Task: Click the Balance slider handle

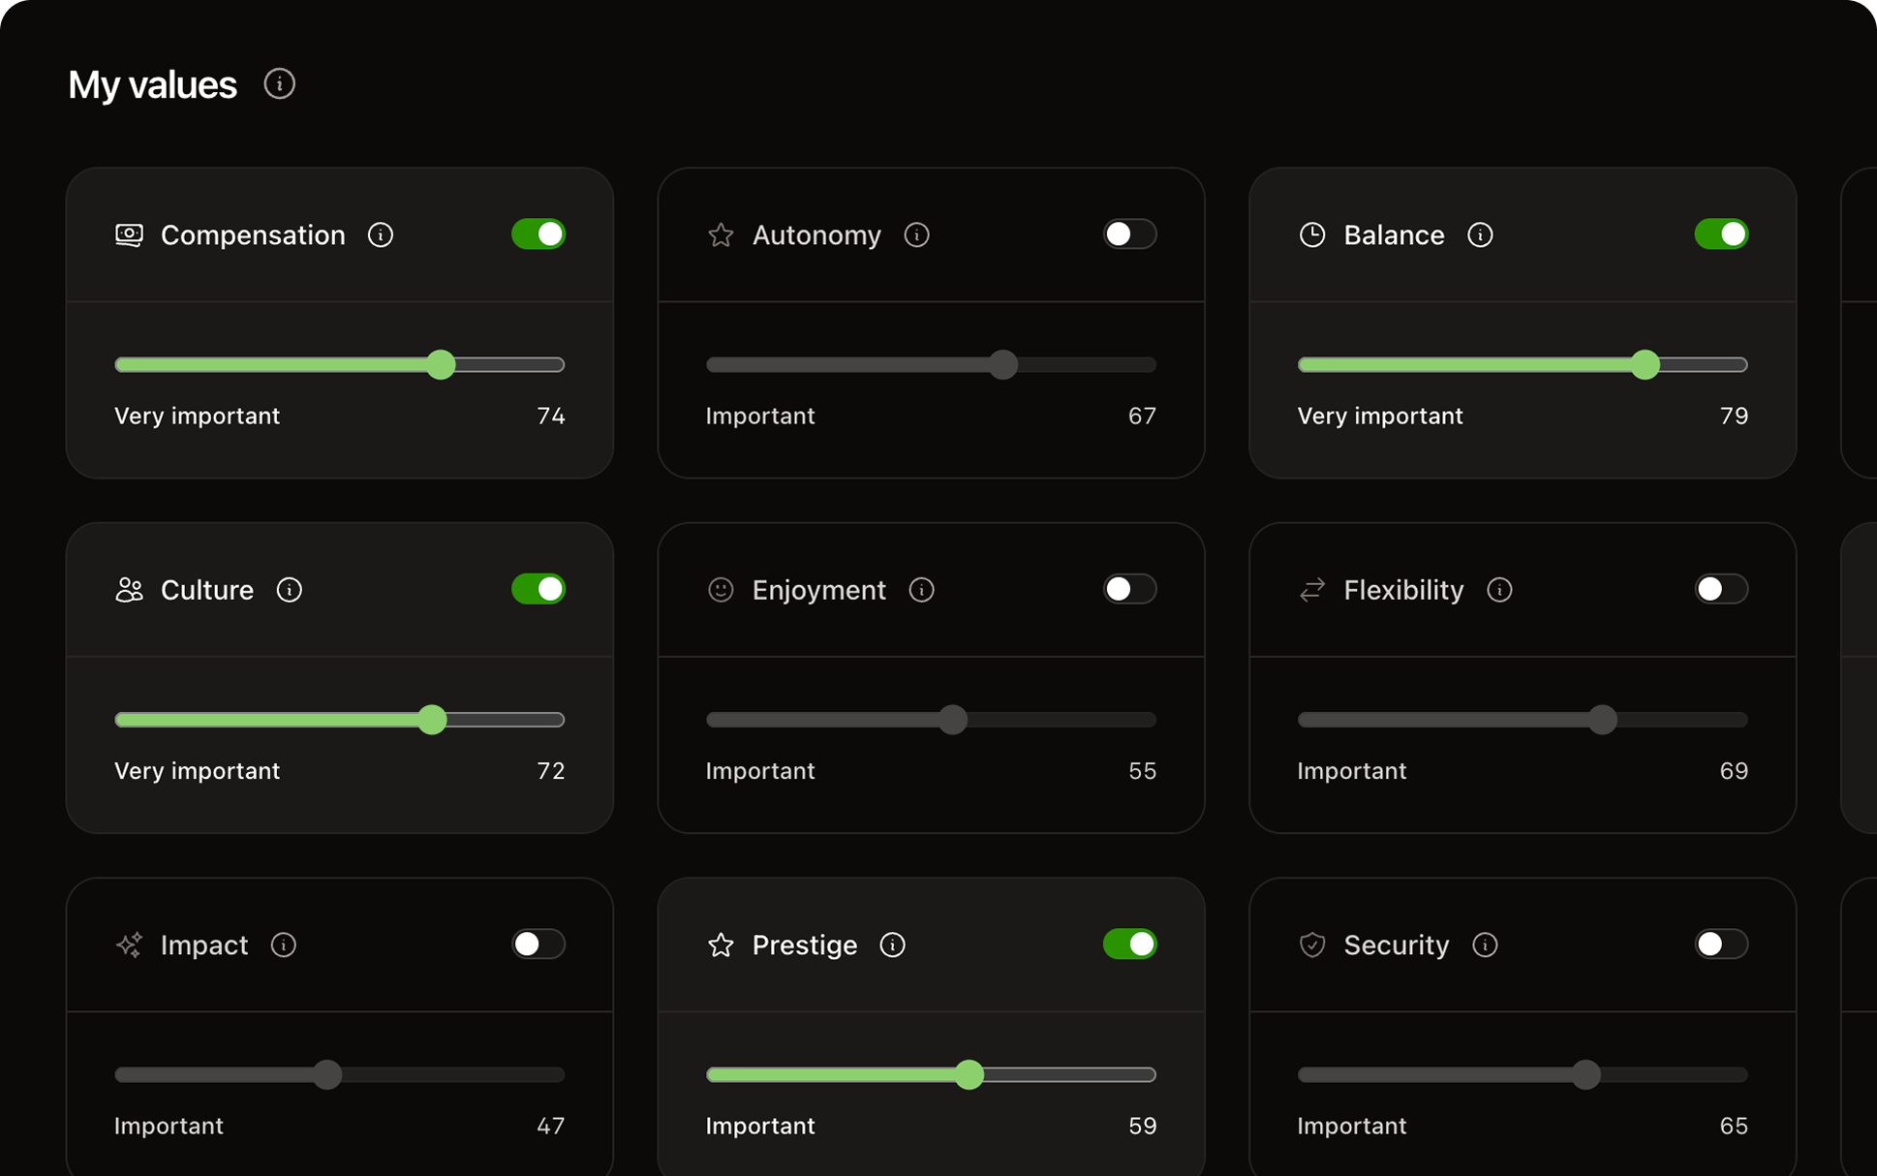Action: pyautogui.click(x=1645, y=365)
